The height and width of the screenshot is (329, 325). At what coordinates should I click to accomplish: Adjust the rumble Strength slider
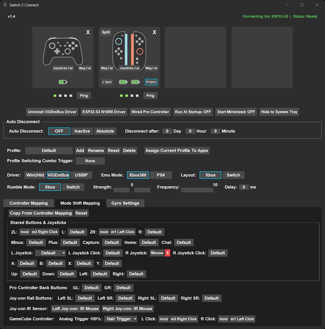pos(132,190)
